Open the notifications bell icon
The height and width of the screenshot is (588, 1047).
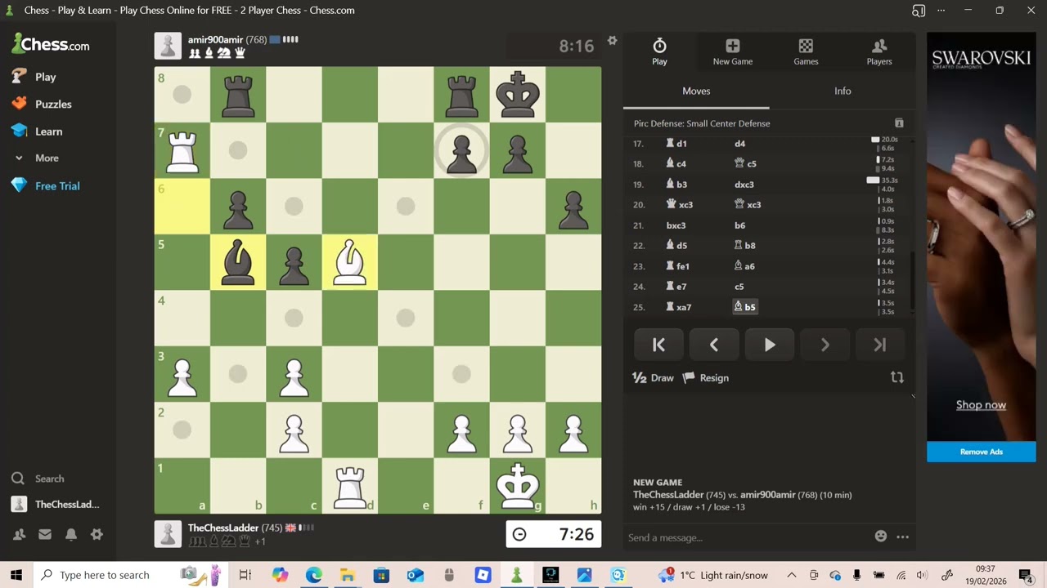(71, 534)
